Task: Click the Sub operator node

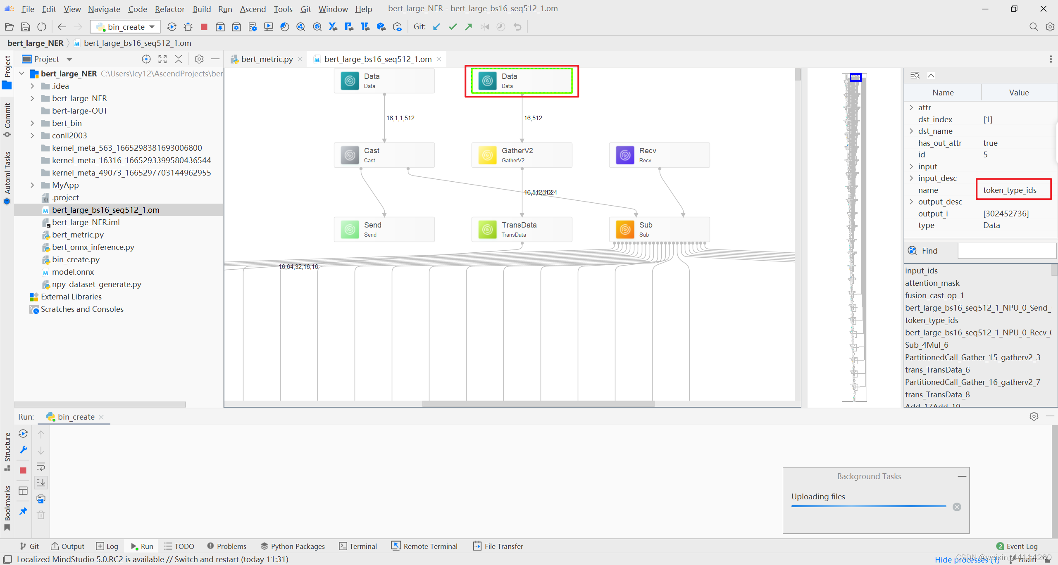Action: click(659, 229)
